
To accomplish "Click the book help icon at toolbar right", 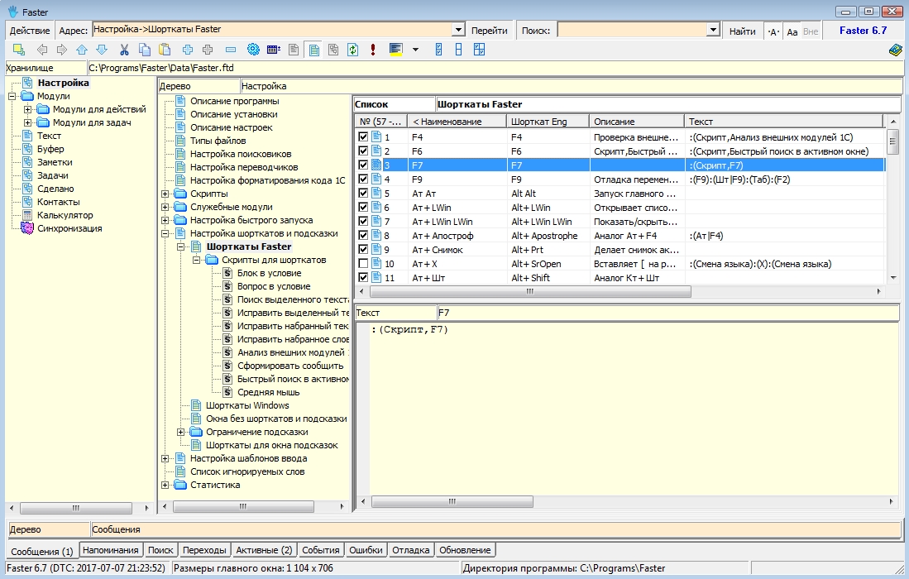I will tap(895, 50).
